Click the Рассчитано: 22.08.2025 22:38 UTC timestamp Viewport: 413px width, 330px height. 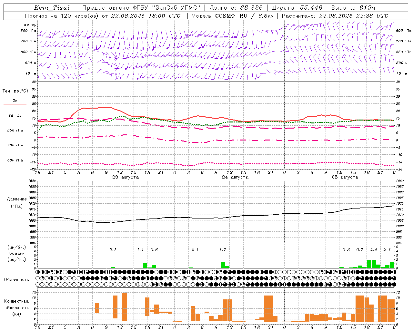coord(335,16)
